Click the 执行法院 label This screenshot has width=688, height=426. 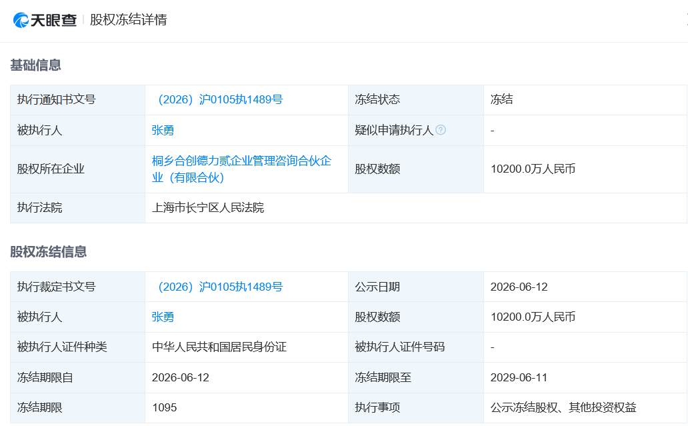point(39,208)
